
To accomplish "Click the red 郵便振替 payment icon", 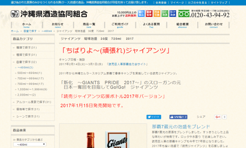I will [x=149, y=14].
